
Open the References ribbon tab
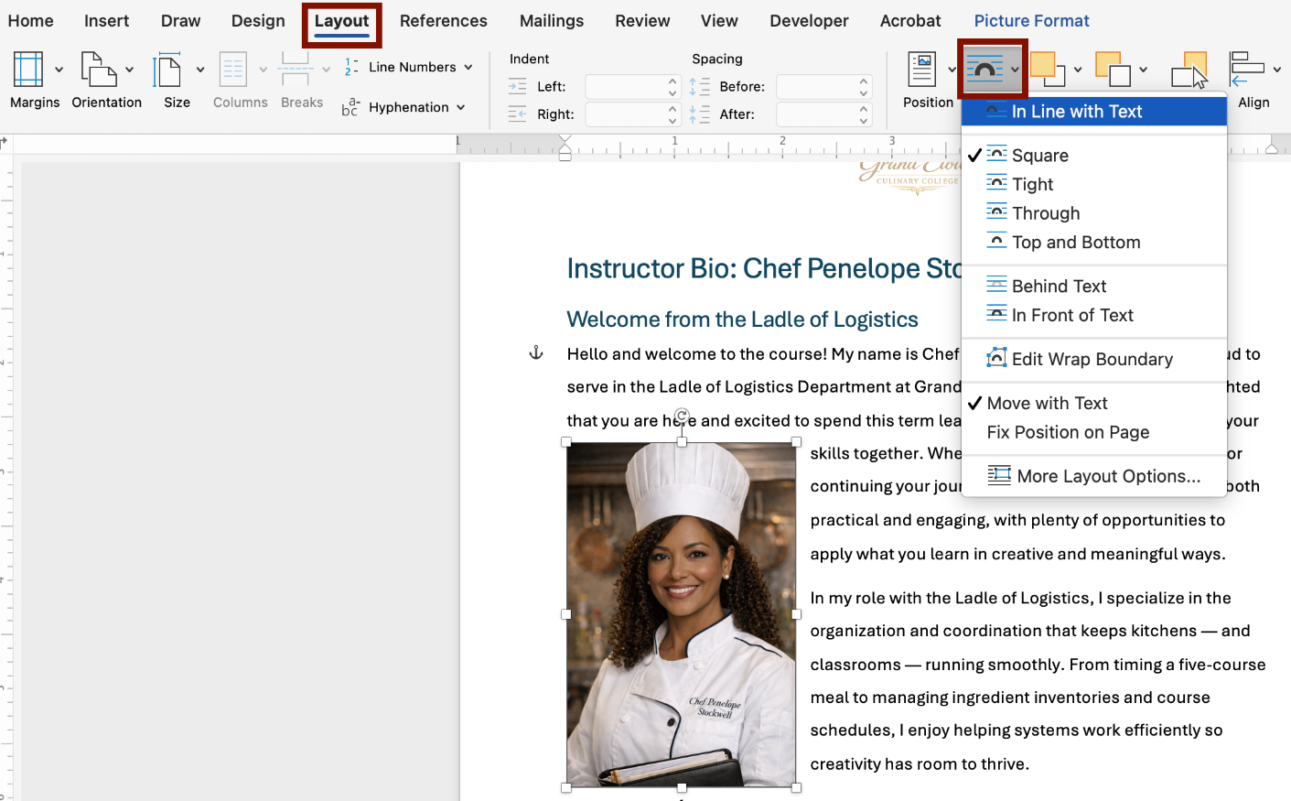tap(443, 19)
